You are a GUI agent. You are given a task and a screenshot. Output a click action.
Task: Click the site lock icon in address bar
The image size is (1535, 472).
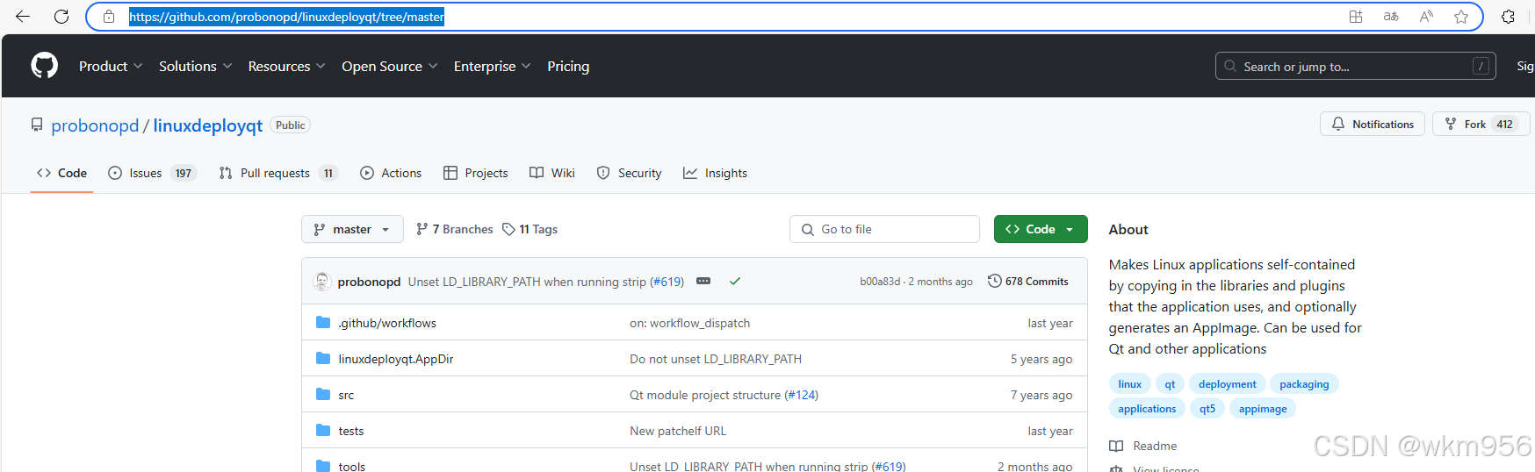click(109, 17)
